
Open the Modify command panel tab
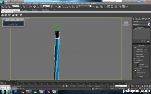[x=136, y=19]
